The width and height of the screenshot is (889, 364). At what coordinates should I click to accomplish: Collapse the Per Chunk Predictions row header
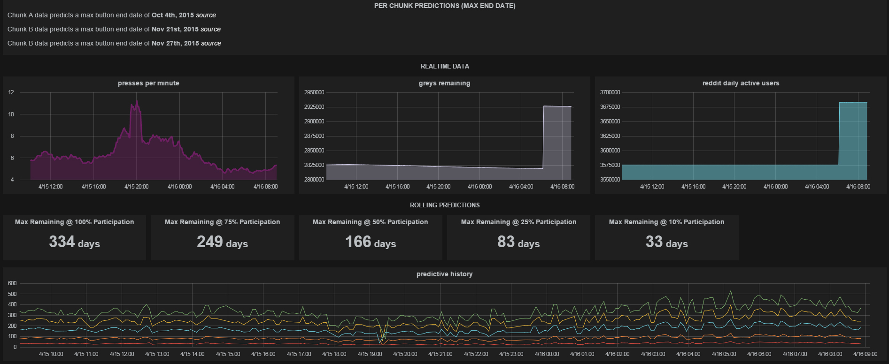click(x=444, y=6)
